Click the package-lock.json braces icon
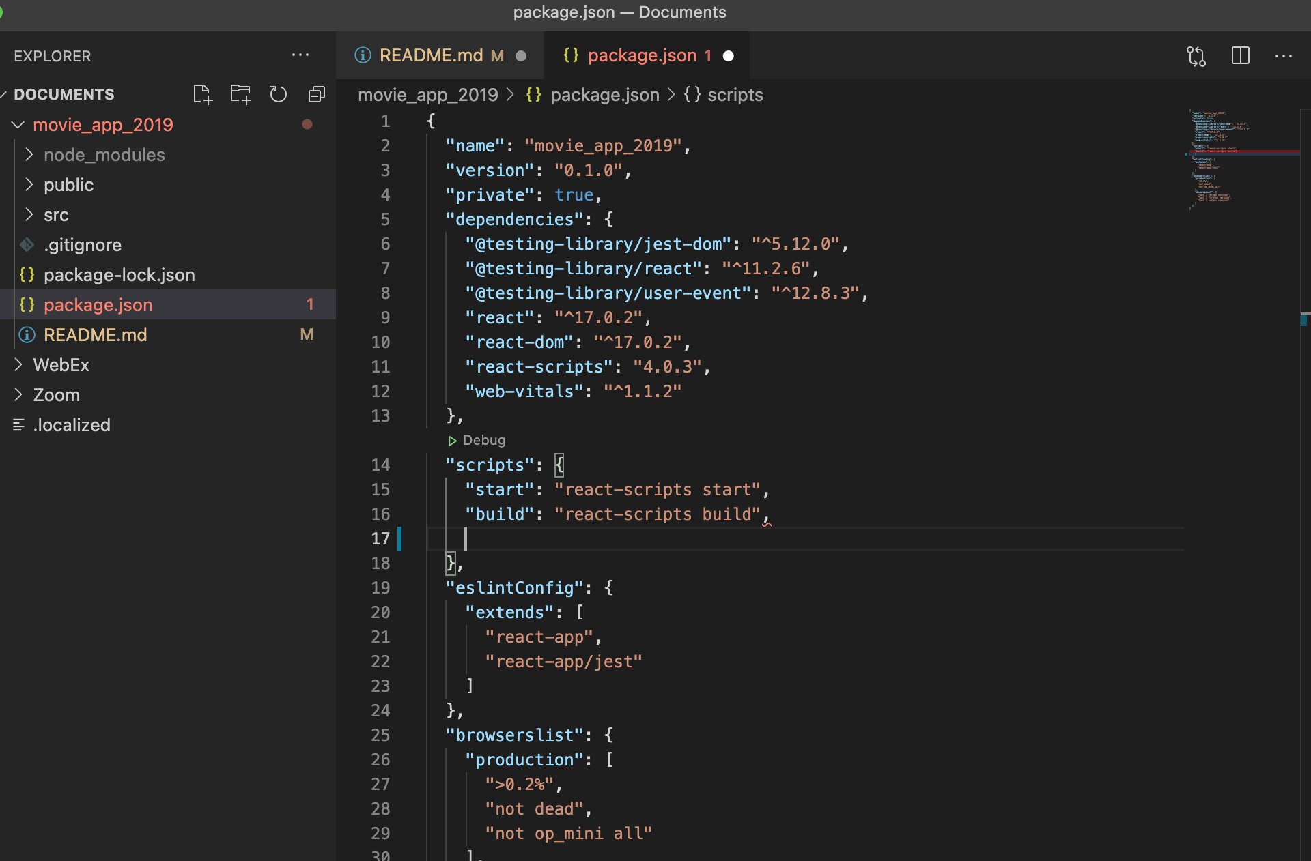 (27, 274)
